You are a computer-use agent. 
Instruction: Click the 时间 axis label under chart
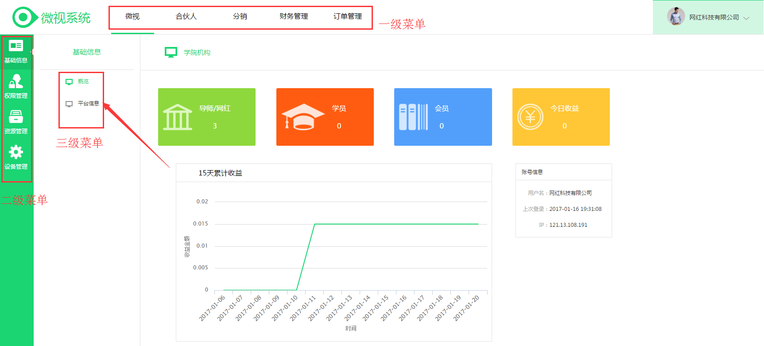tap(351, 328)
